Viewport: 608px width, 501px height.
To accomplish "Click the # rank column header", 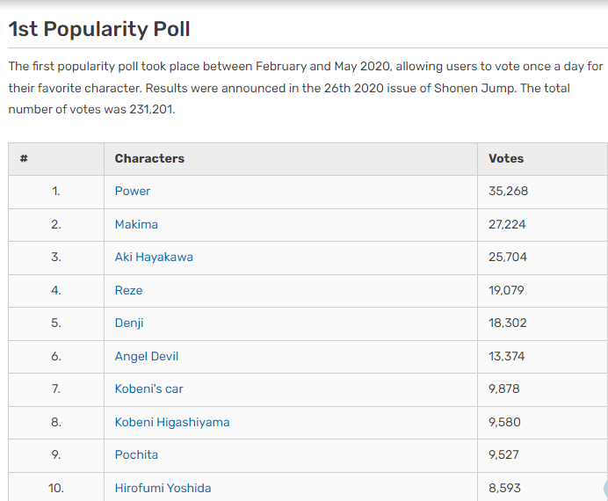I will 24,159.
